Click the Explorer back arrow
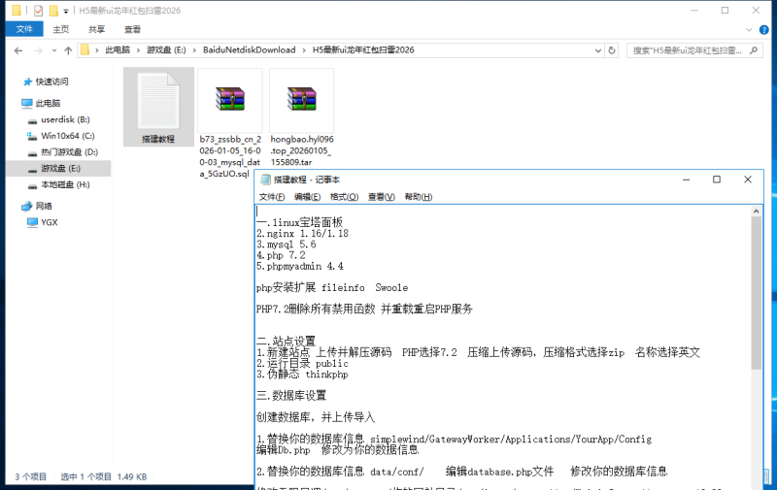This screenshot has height=490, width=777. click(18, 50)
